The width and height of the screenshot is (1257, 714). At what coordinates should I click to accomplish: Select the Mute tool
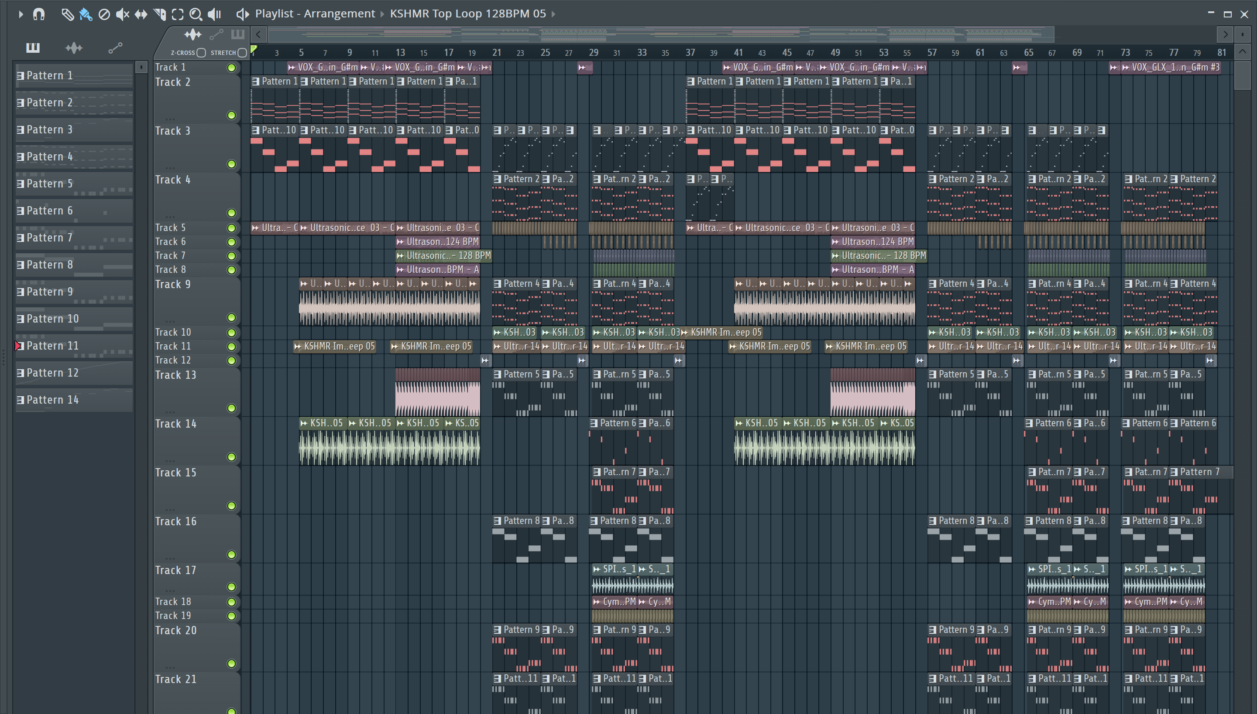coord(122,14)
